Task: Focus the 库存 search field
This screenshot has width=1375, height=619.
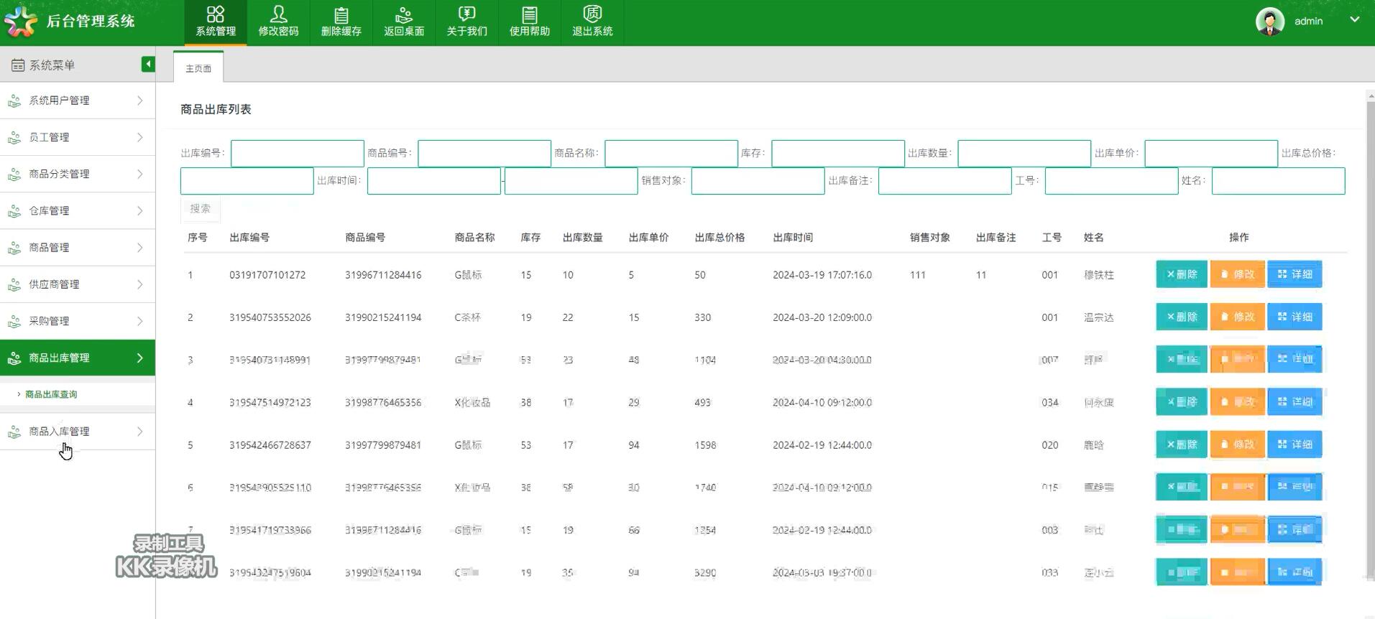Action: coord(838,153)
